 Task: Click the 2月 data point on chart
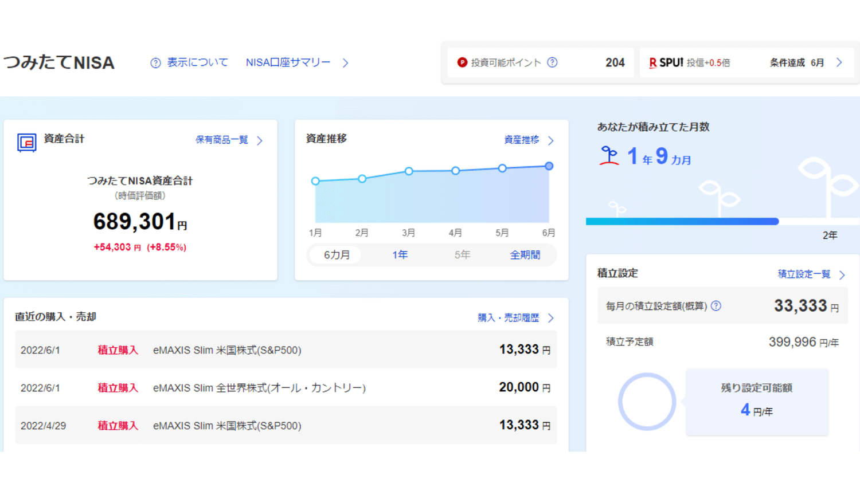[362, 179]
